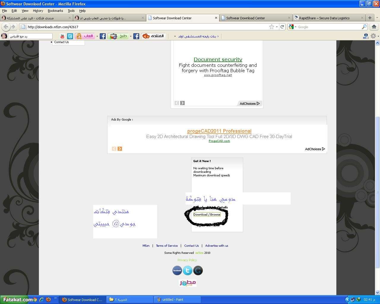Expand dropdown arrow after forum button
Screen dimensions: 380x304
[x=175, y=36]
